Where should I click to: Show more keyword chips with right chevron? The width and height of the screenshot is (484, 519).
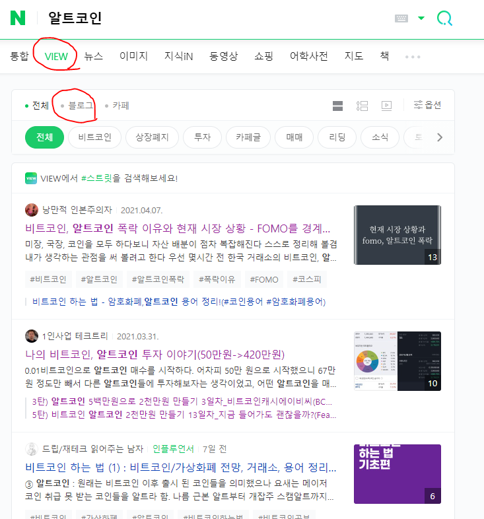pyautogui.click(x=440, y=137)
